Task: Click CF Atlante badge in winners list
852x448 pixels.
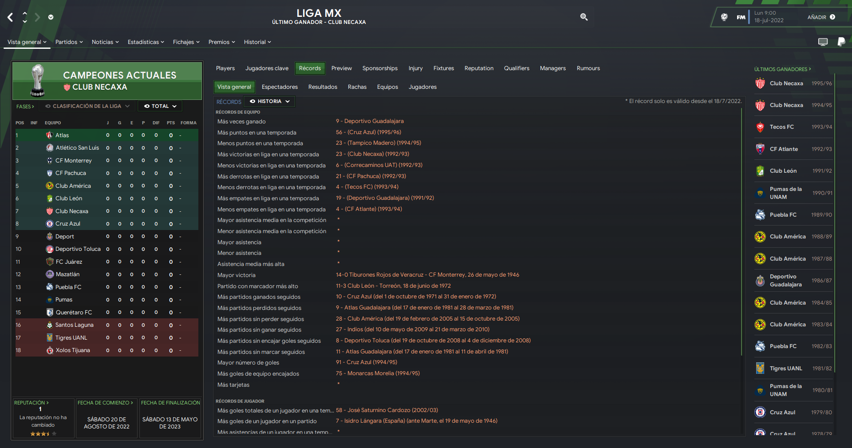Action: click(x=760, y=149)
